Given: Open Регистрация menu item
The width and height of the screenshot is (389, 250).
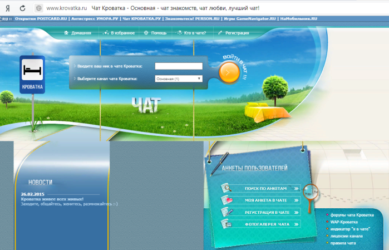Looking at the screenshot, I should pyautogui.click(x=237, y=33).
